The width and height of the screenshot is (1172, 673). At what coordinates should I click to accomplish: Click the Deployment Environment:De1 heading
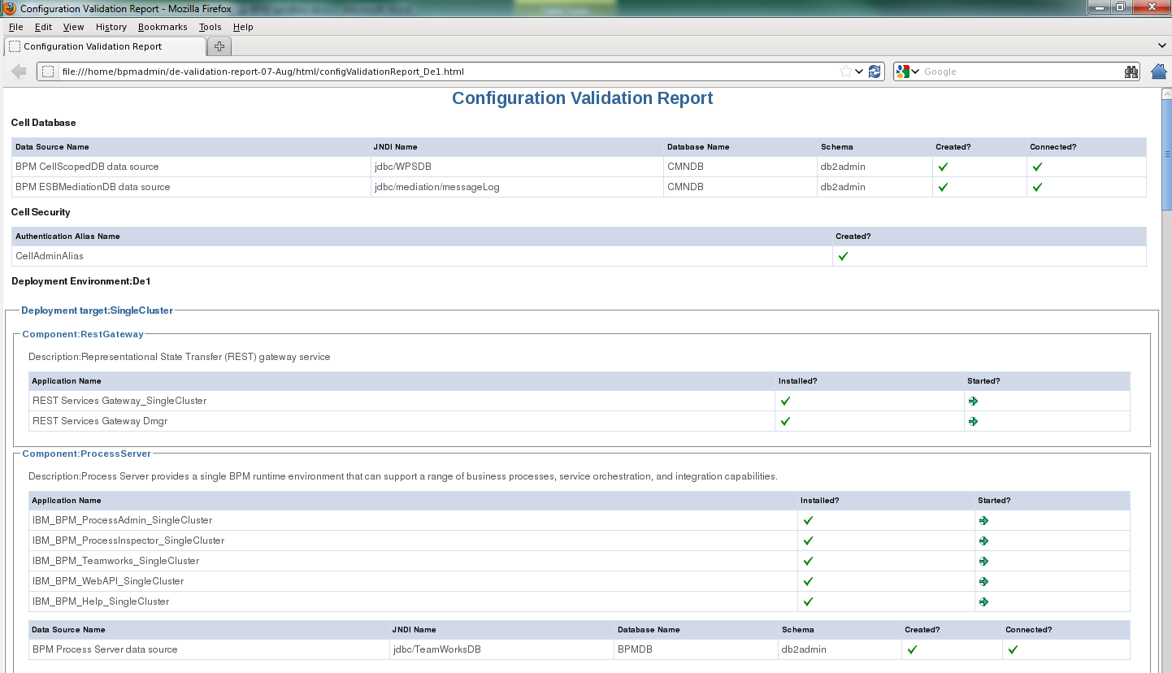81,281
